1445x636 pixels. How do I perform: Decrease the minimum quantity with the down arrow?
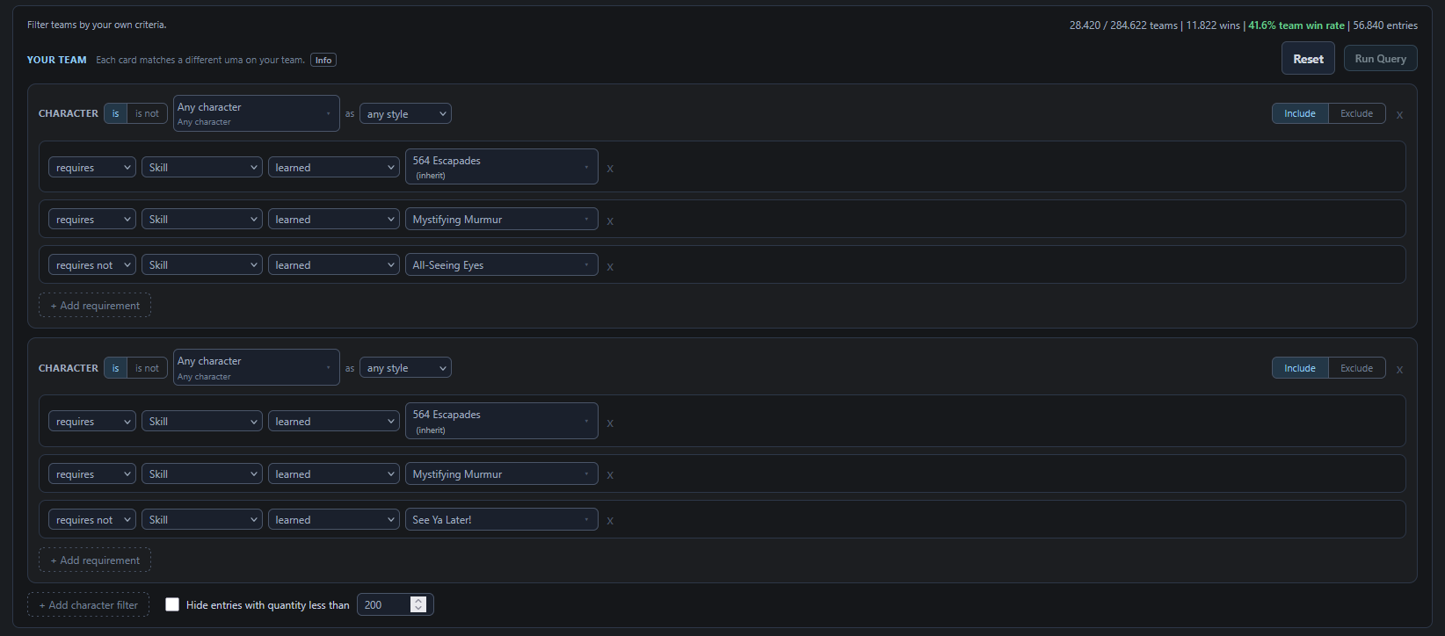418,609
